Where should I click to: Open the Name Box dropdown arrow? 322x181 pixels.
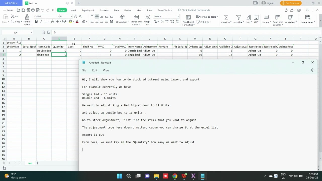coord(31,32)
